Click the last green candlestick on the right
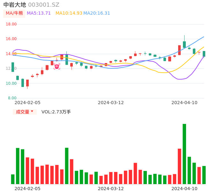The width and height of the screenshot is (219, 193). coord(204,54)
